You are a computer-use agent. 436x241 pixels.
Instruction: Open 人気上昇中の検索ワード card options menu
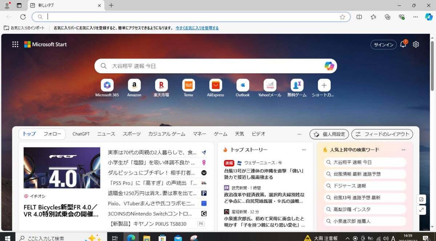[403, 150]
